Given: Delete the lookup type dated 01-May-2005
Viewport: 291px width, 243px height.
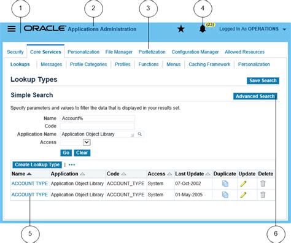Looking at the screenshot, I should [263, 195].
